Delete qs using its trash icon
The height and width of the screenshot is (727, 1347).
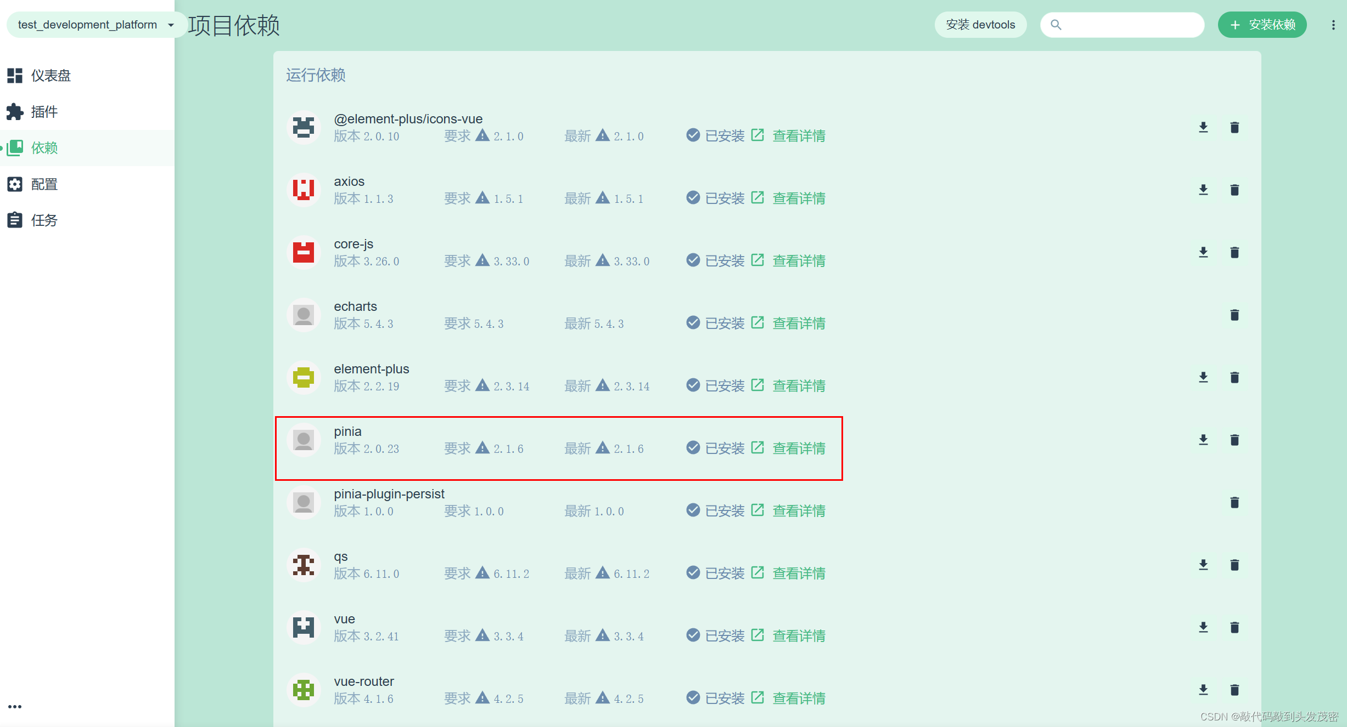(1234, 565)
